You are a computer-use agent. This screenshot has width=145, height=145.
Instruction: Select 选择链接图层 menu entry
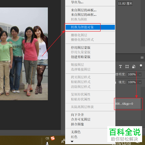[90, 69]
